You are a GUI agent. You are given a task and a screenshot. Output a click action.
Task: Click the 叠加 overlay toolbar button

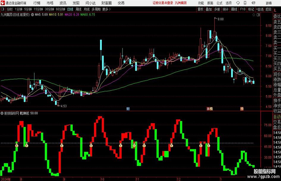[209, 9]
